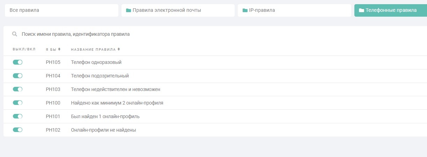Click folder icon on email rules tab
Screen dimensions: 427x157
coord(128,10)
